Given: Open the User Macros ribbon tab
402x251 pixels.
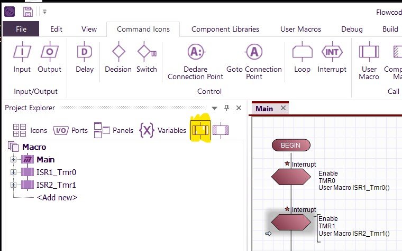Looking at the screenshot, I should click(x=300, y=29).
